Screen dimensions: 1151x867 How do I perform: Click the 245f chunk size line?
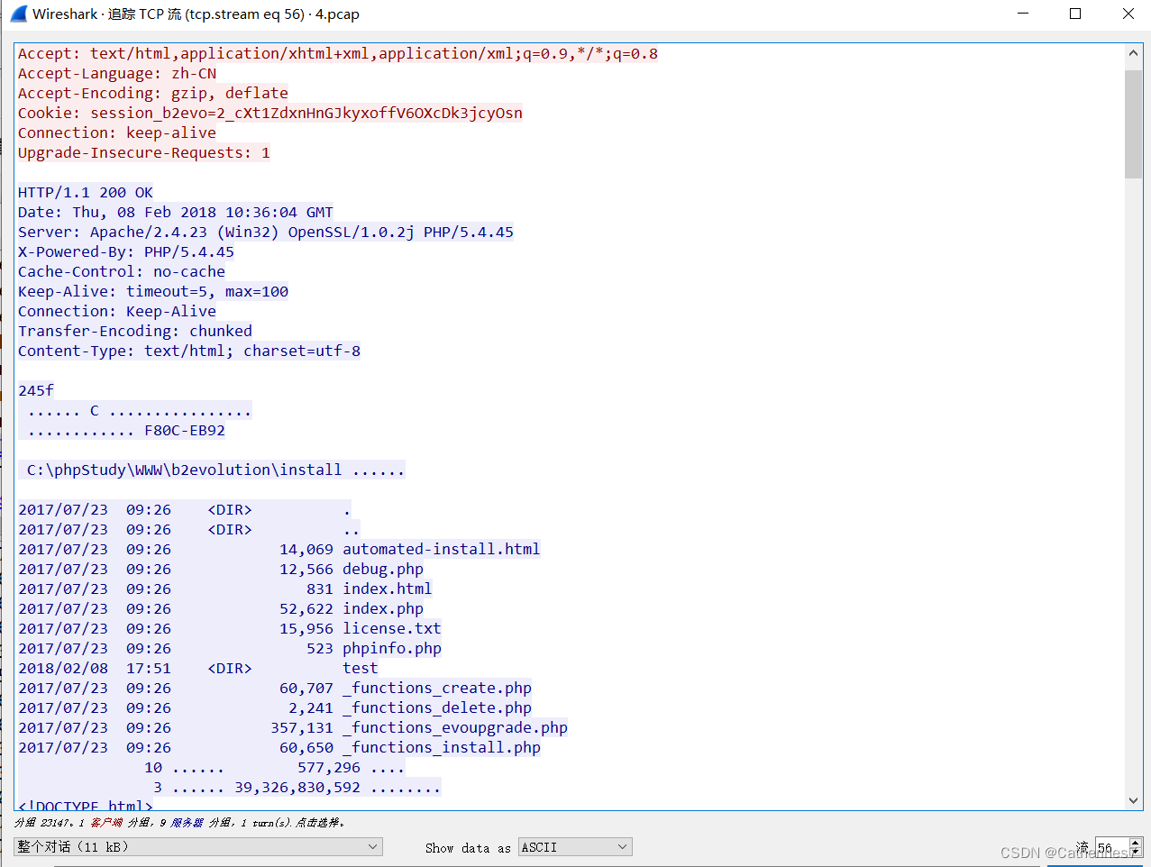click(36, 390)
